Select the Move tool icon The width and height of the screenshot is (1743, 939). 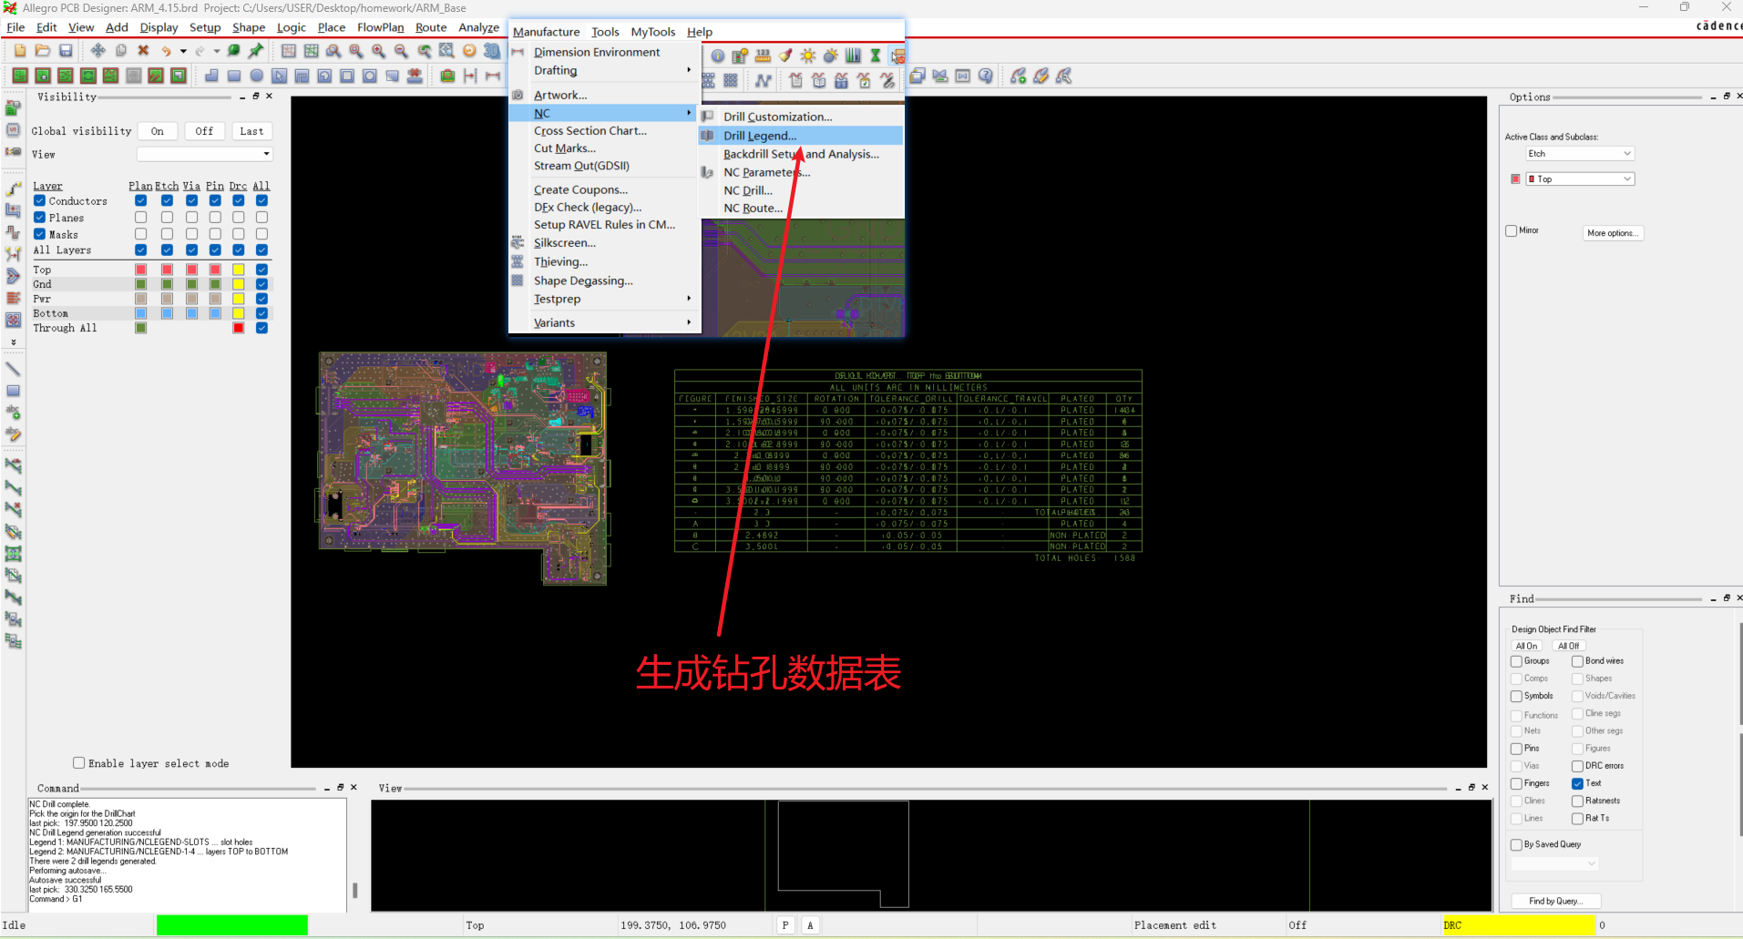tap(97, 51)
